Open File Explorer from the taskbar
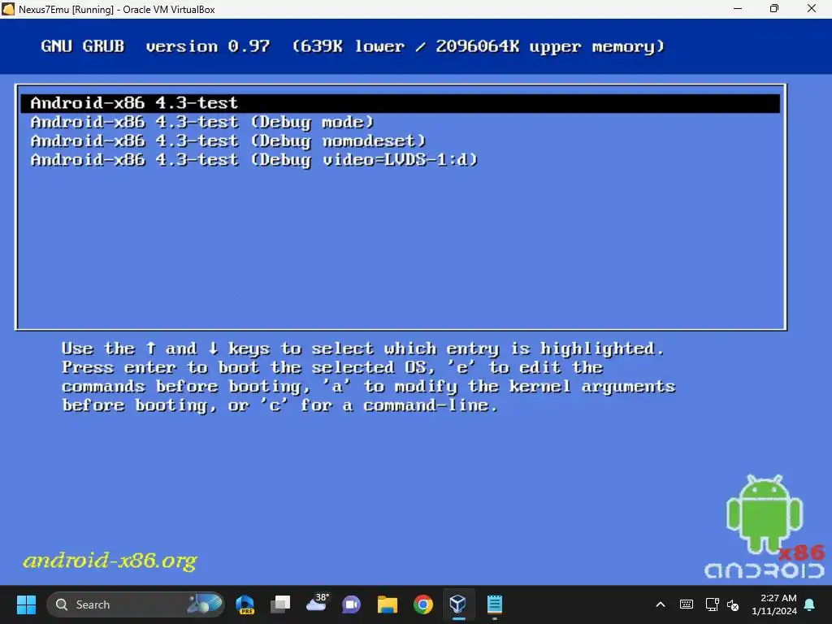The image size is (832, 624). [x=388, y=604]
